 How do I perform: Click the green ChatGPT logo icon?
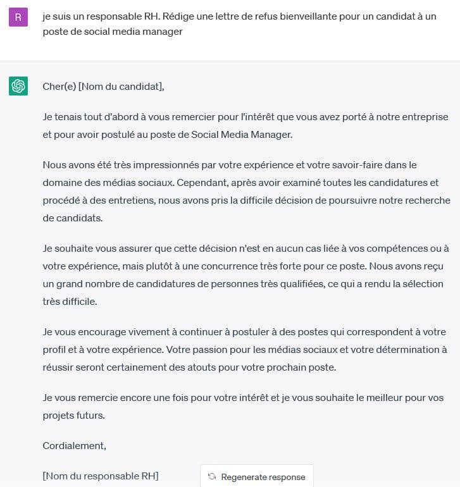tap(18, 86)
